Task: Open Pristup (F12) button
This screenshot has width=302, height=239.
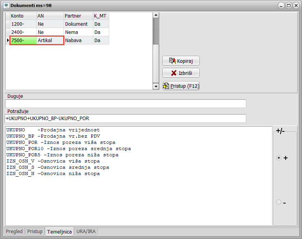Action: click(181, 86)
